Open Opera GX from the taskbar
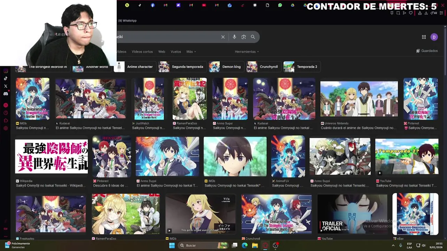The height and width of the screenshot is (251, 447). click(x=265, y=245)
